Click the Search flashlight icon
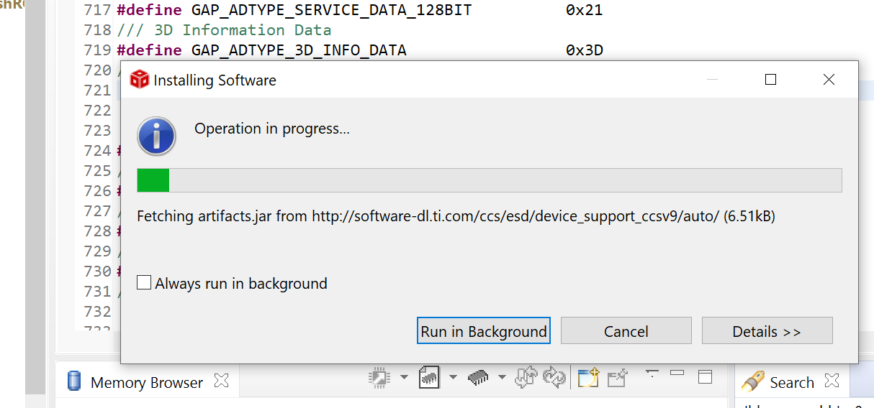Viewport: 874px width, 408px height. point(752,381)
